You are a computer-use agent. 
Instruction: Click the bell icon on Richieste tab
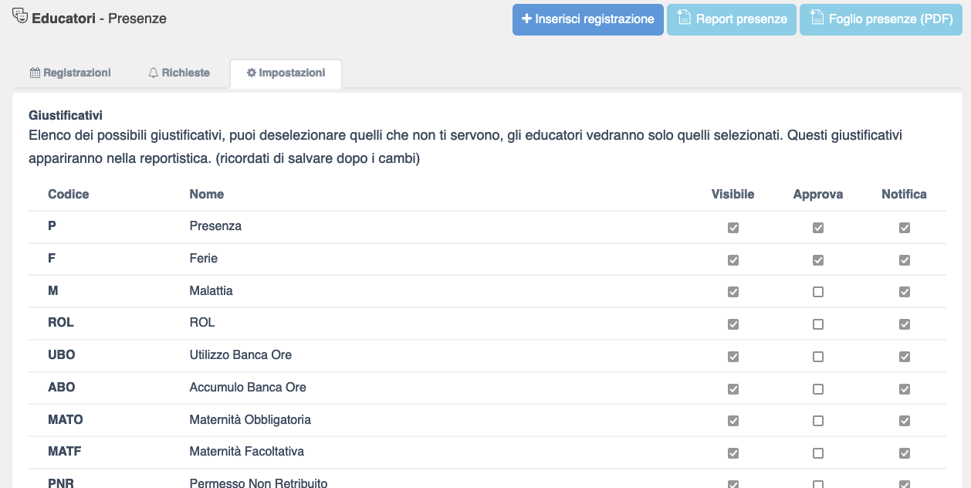(154, 73)
